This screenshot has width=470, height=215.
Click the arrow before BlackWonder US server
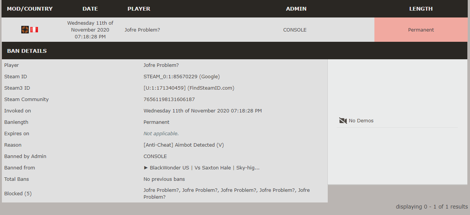pos(146,168)
